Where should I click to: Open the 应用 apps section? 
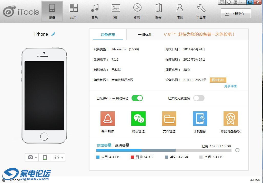point(73,12)
